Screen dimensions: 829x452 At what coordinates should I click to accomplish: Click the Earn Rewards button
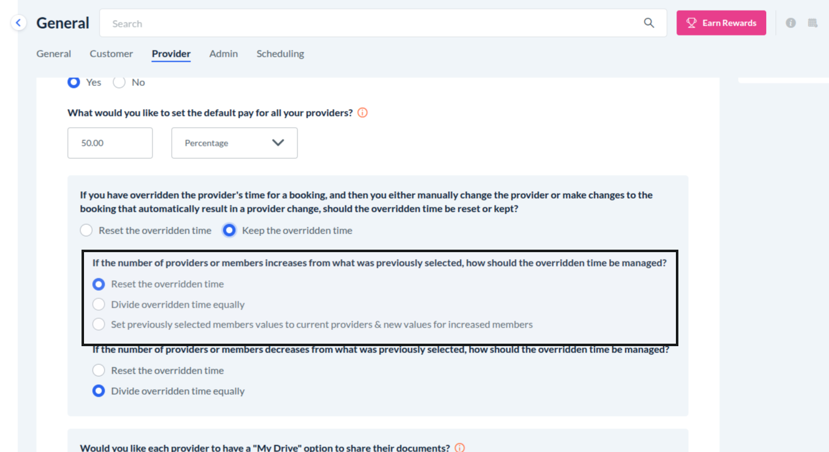[x=721, y=23]
